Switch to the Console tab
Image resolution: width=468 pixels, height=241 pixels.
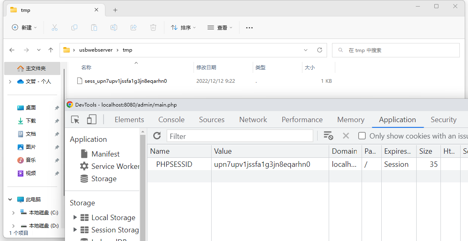(x=171, y=120)
